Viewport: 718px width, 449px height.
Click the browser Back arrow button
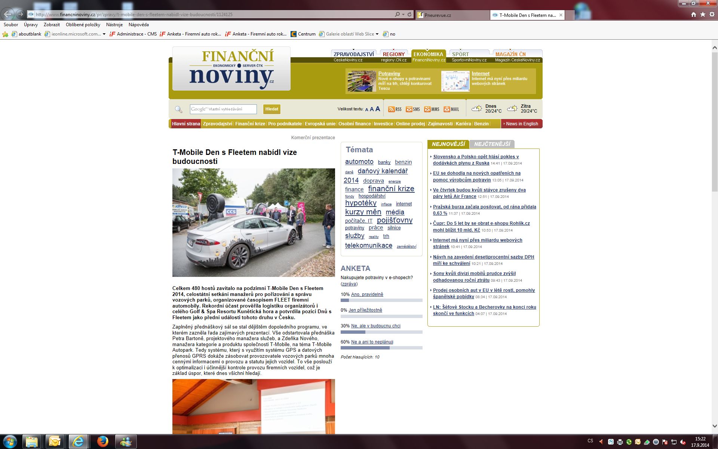pos(8,14)
